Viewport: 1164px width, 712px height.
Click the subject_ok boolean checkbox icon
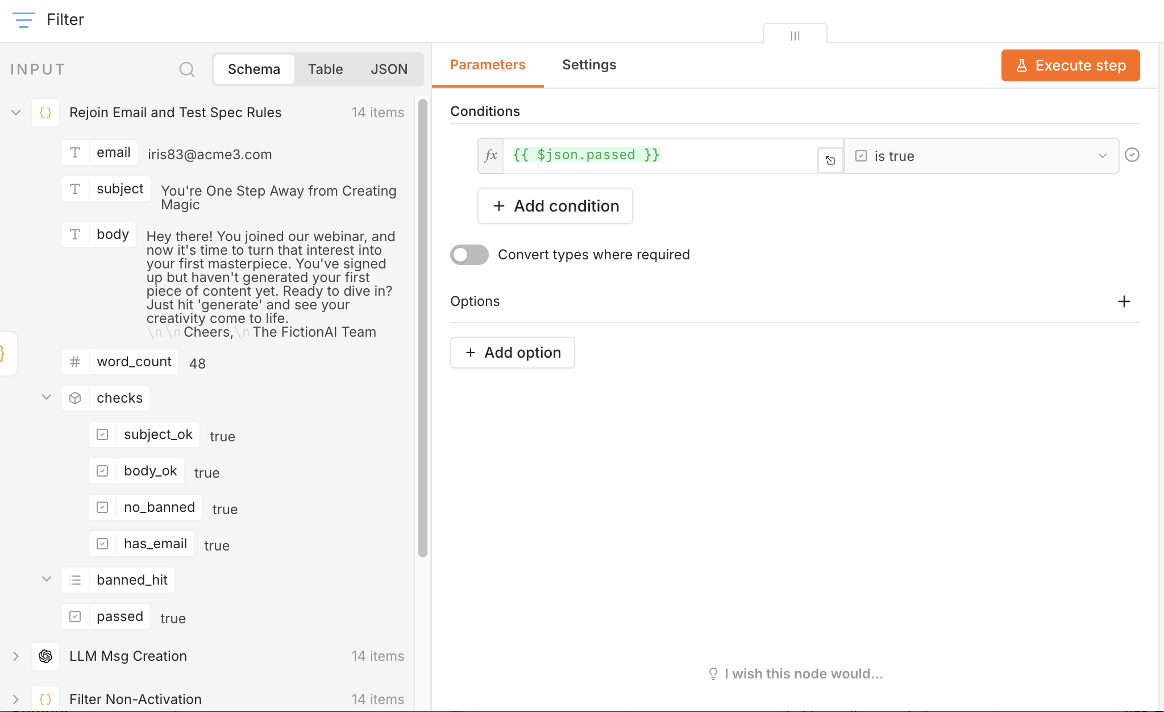click(102, 434)
